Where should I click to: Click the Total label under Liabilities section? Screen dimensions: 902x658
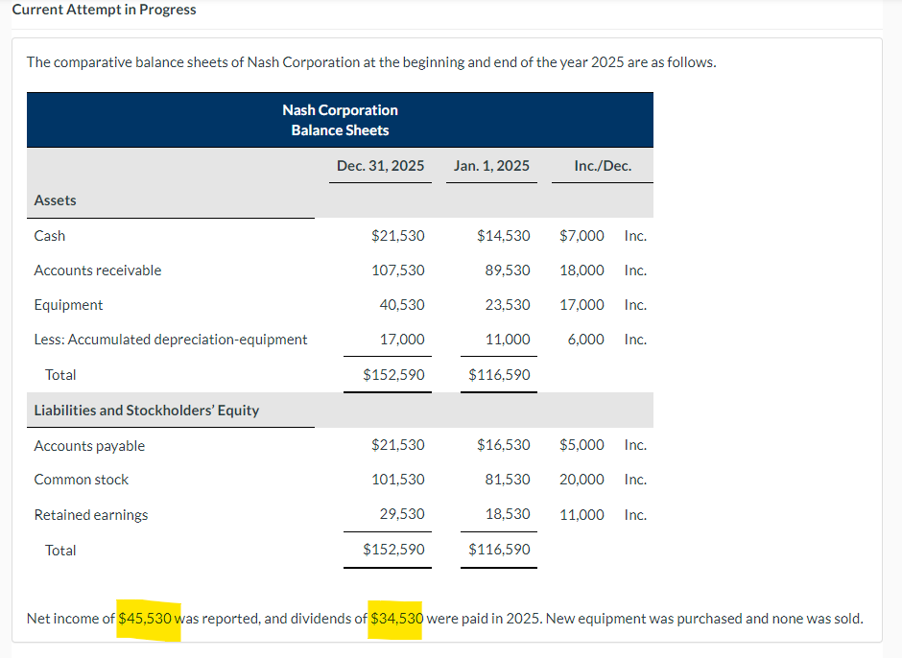click(60, 551)
